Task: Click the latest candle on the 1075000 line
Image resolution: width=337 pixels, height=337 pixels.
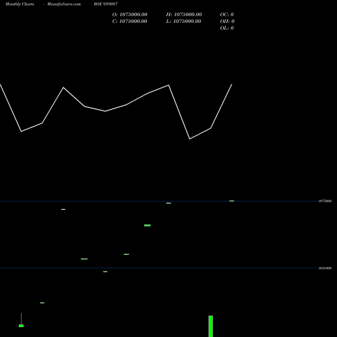Action: [x=232, y=201]
